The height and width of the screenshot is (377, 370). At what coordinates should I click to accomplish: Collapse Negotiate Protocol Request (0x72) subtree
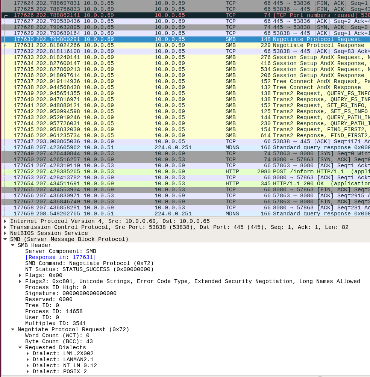click(x=12, y=329)
